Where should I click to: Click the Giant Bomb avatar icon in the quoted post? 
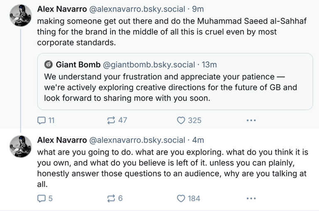[x=49, y=65]
